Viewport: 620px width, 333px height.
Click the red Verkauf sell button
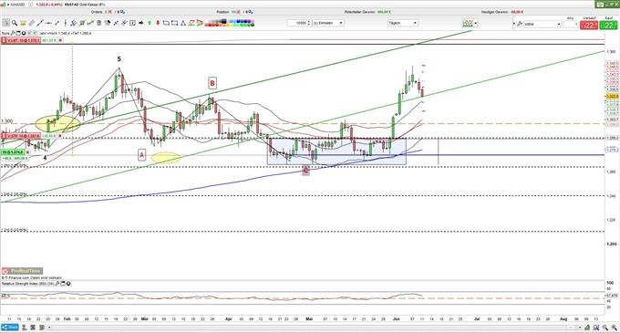tap(589, 25)
